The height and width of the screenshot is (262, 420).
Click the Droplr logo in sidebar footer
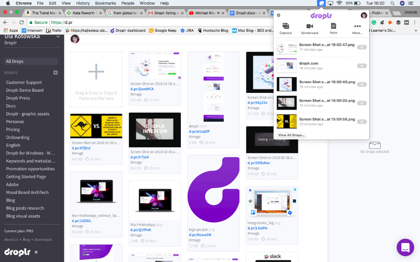click(x=17, y=252)
